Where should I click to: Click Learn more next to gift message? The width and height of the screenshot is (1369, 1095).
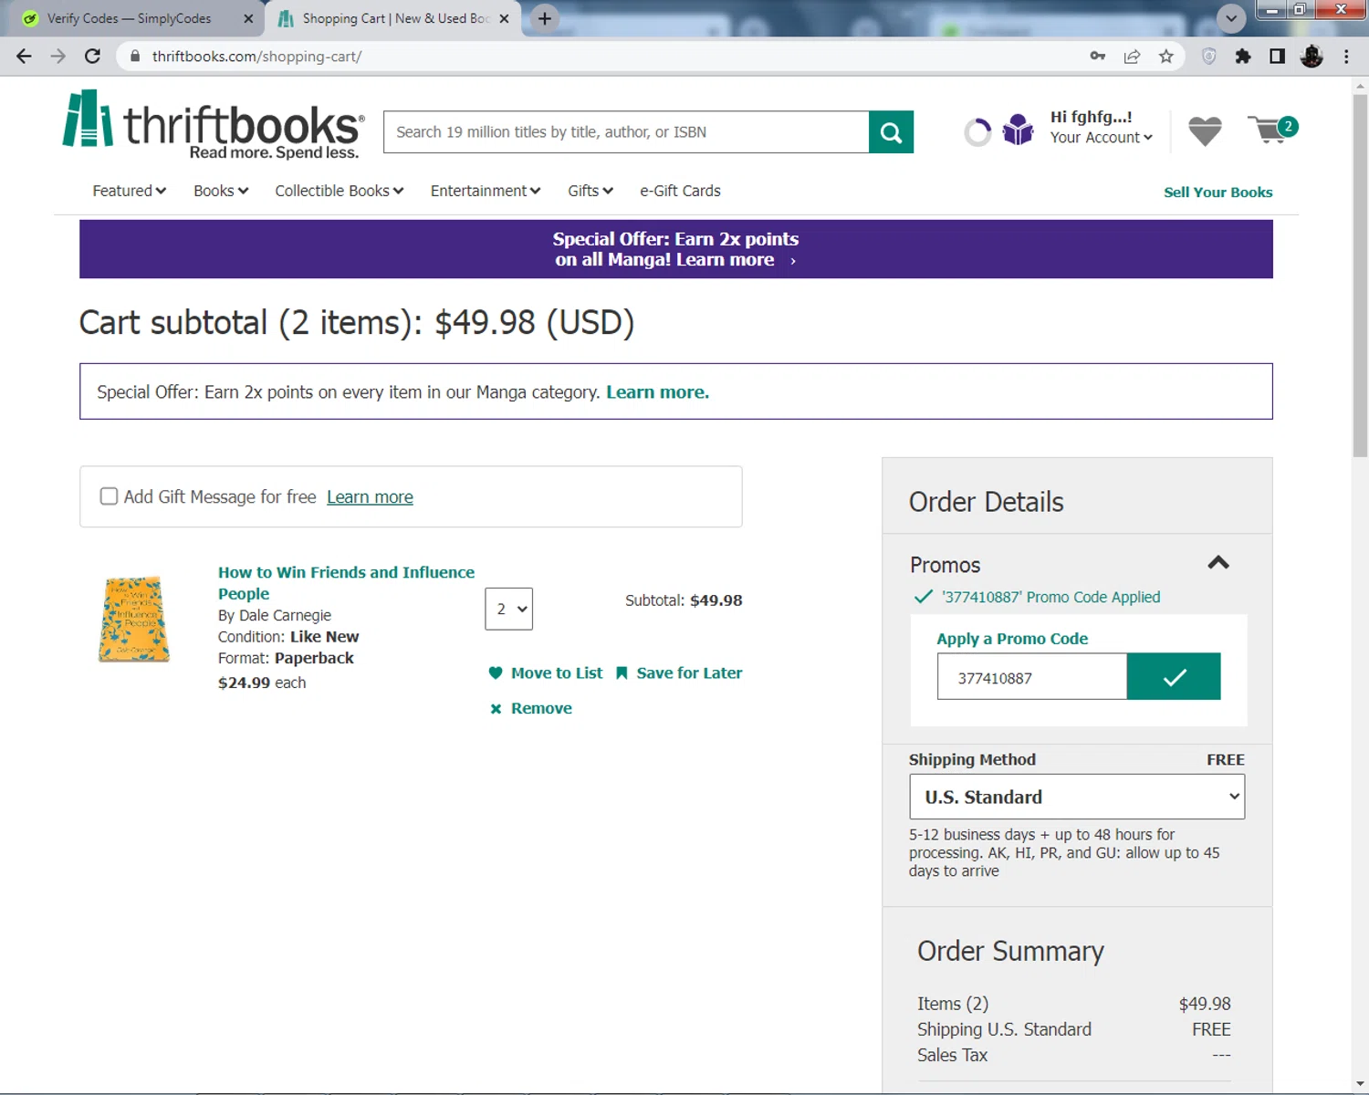click(x=370, y=496)
